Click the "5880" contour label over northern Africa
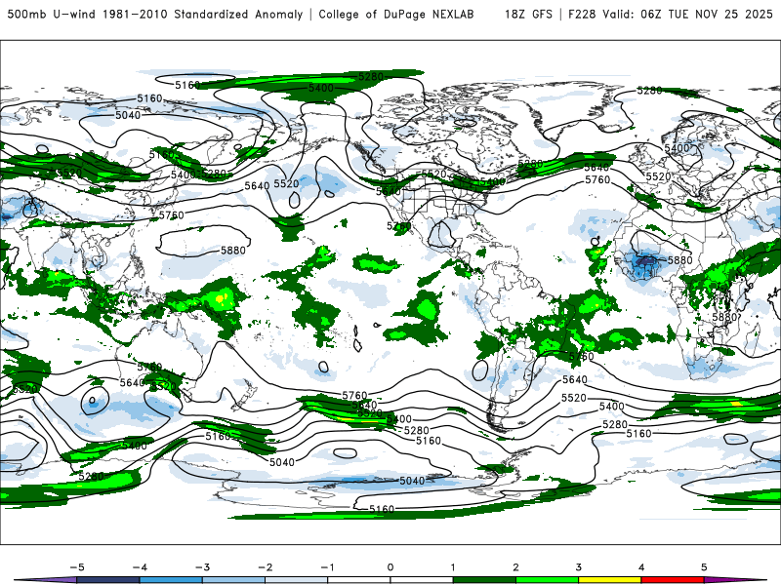This screenshot has width=781, height=585. [x=679, y=260]
